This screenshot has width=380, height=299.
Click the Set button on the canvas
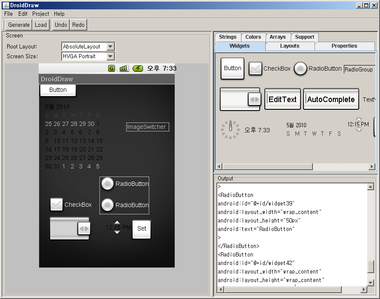(142, 228)
